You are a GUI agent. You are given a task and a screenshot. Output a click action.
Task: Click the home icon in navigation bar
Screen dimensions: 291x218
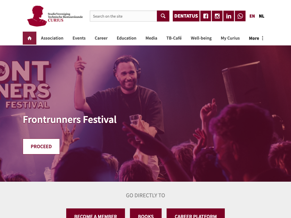tap(30, 38)
